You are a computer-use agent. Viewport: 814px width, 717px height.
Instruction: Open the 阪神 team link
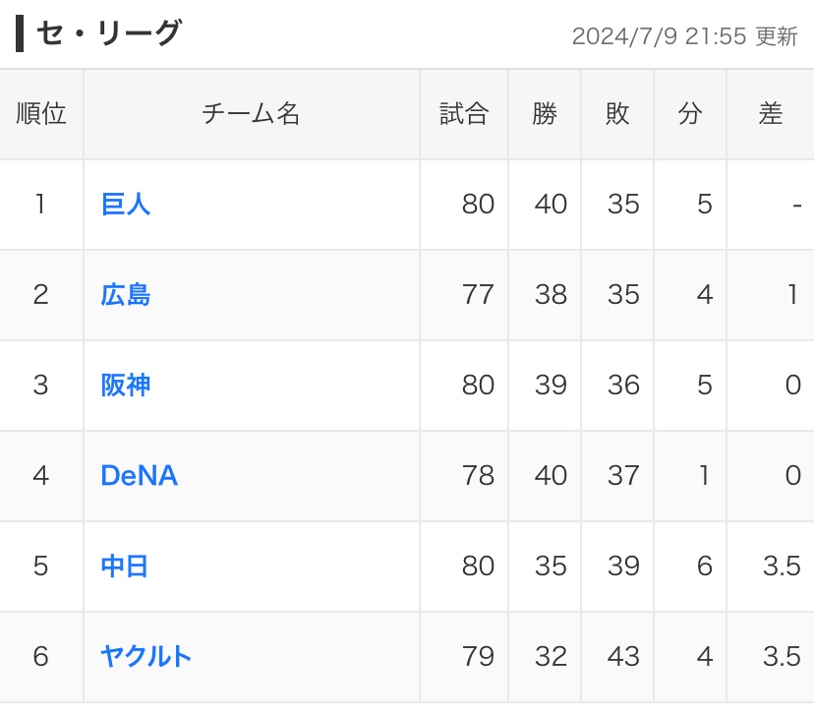tap(126, 385)
